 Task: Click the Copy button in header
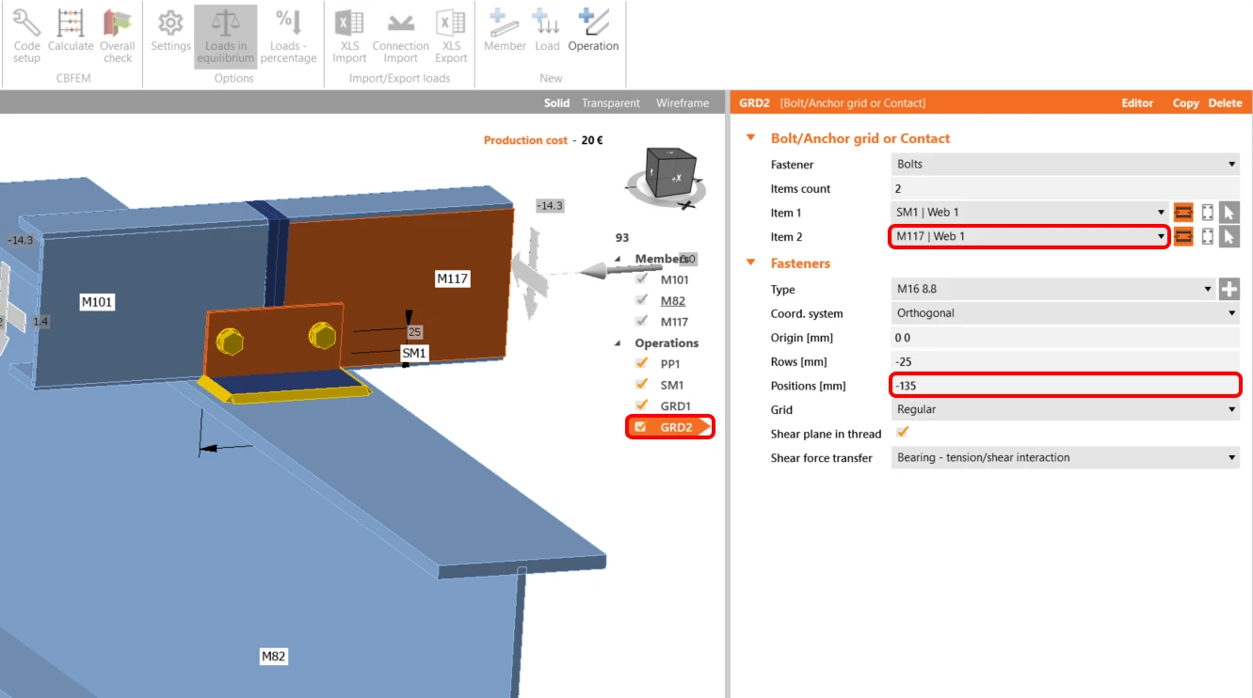pyautogui.click(x=1185, y=103)
